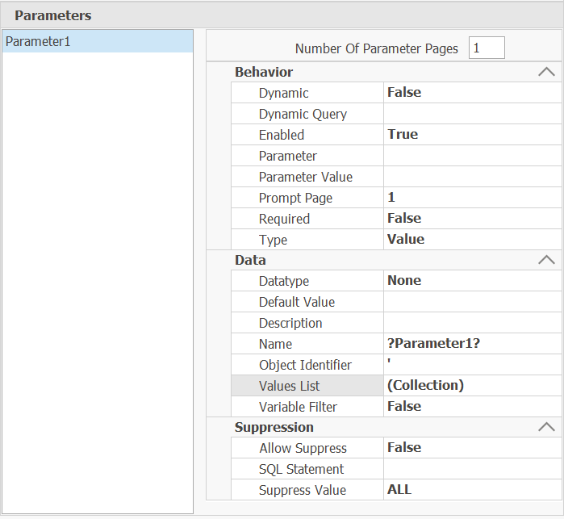Viewport: 564px width, 519px height.
Task: Select the Prompt Page property label
Action: 295,199
